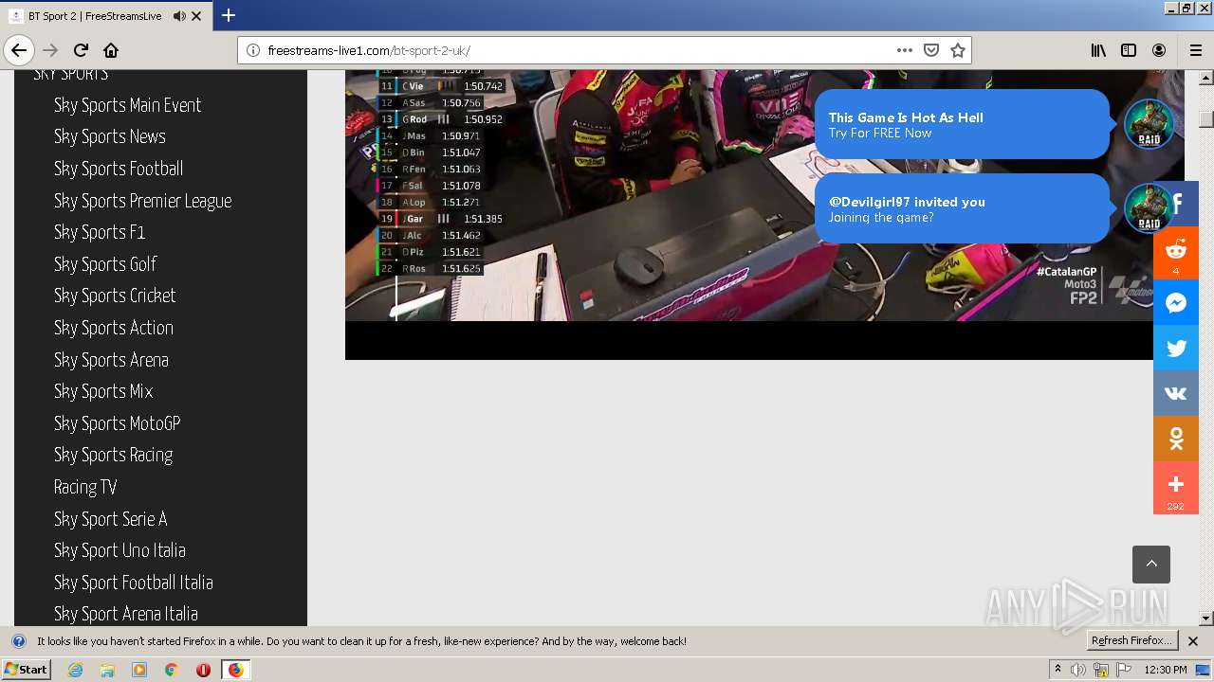1214x682 pixels.
Task: Share on VK icon
Action: [1176, 393]
